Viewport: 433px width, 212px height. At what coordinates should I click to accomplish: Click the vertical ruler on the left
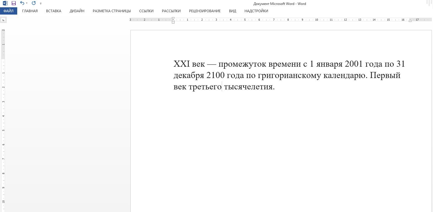(x=4, y=121)
